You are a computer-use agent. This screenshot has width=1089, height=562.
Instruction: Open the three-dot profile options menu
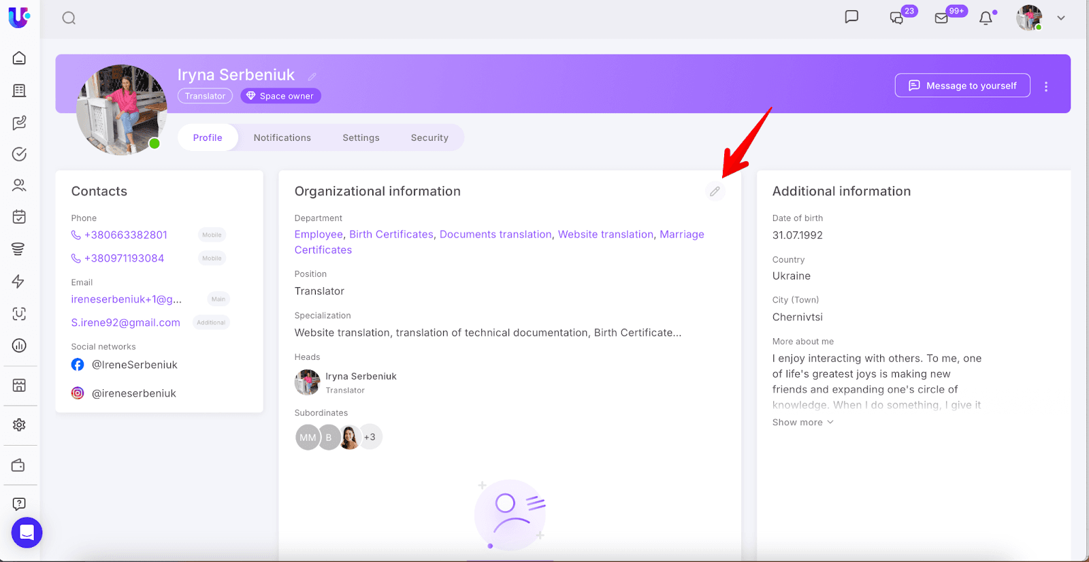click(x=1046, y=86)
